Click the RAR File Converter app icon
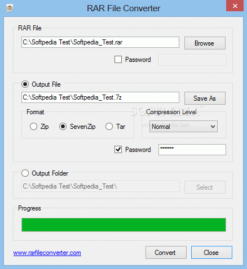 pos(10,8)
